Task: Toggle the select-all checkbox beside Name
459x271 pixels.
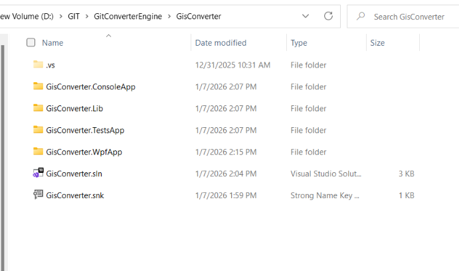Action: coord(31,42)
